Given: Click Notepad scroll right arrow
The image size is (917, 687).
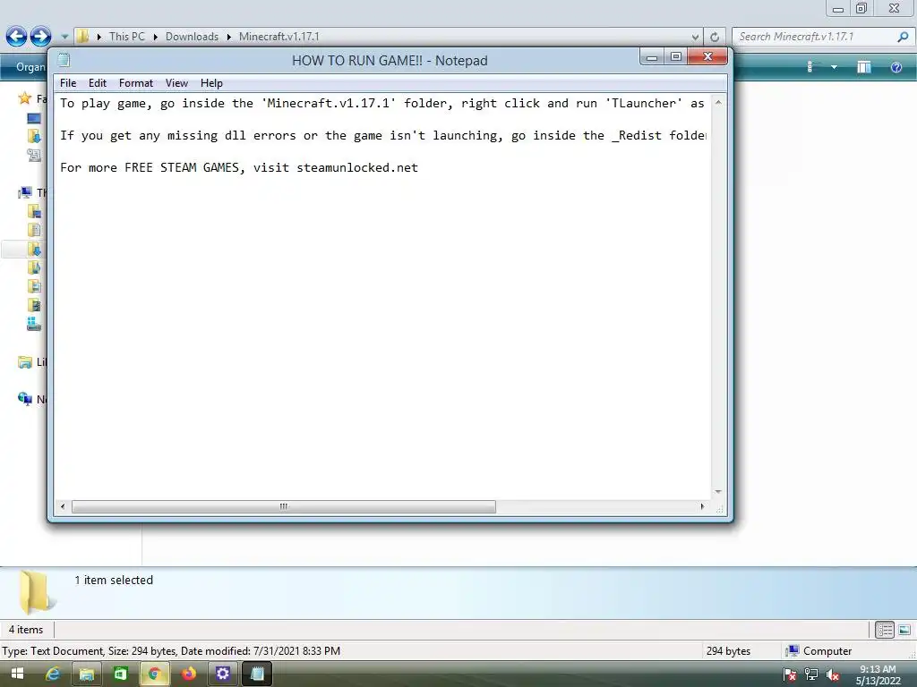Looking at the screenshot, I should [702, 506].
